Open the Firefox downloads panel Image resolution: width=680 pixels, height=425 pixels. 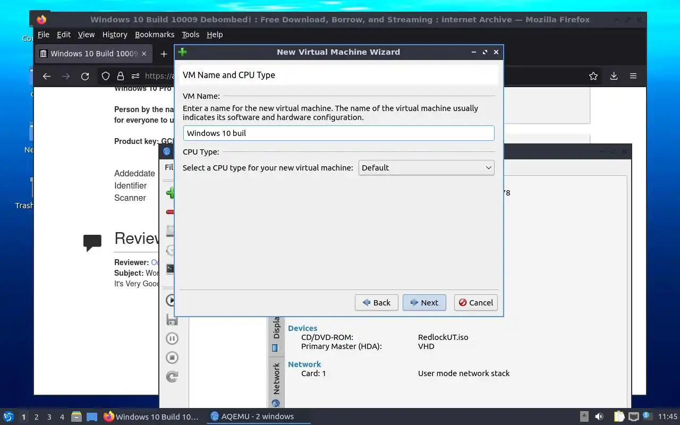point(614,76)
